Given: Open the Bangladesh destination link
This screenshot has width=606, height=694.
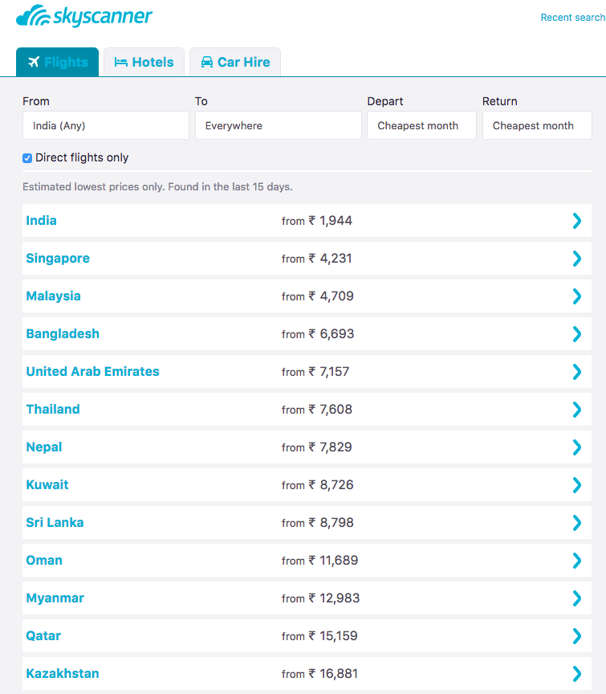Looking at the screenshot, I should (x=63, y=333).
